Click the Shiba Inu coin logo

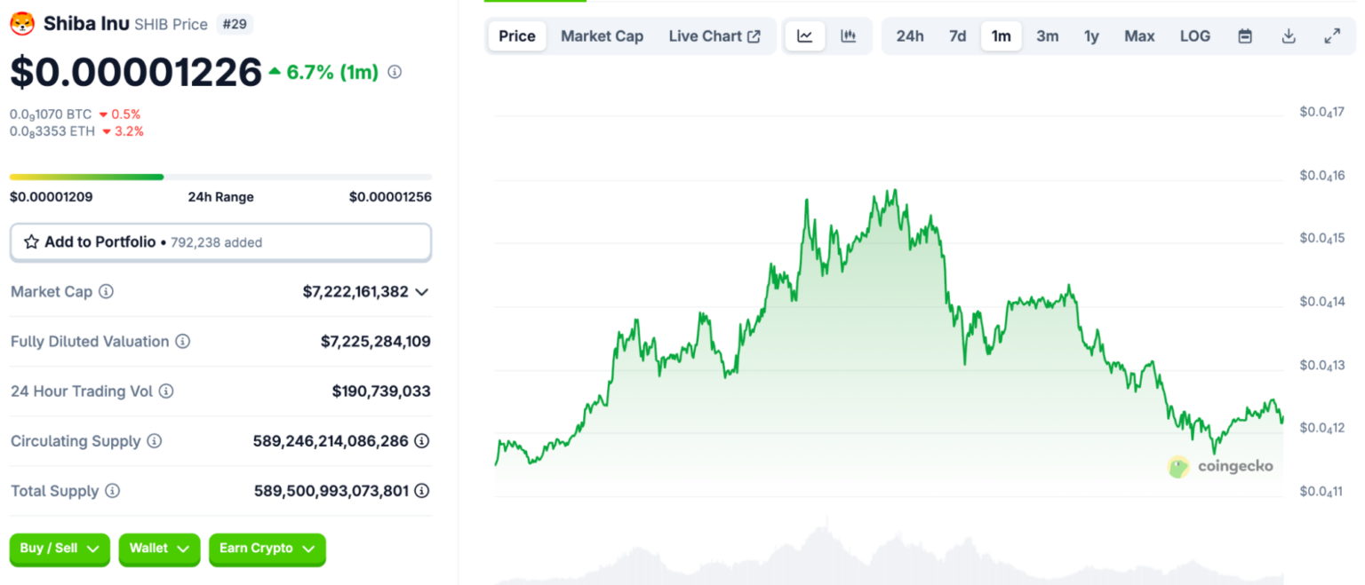(22, 24)
